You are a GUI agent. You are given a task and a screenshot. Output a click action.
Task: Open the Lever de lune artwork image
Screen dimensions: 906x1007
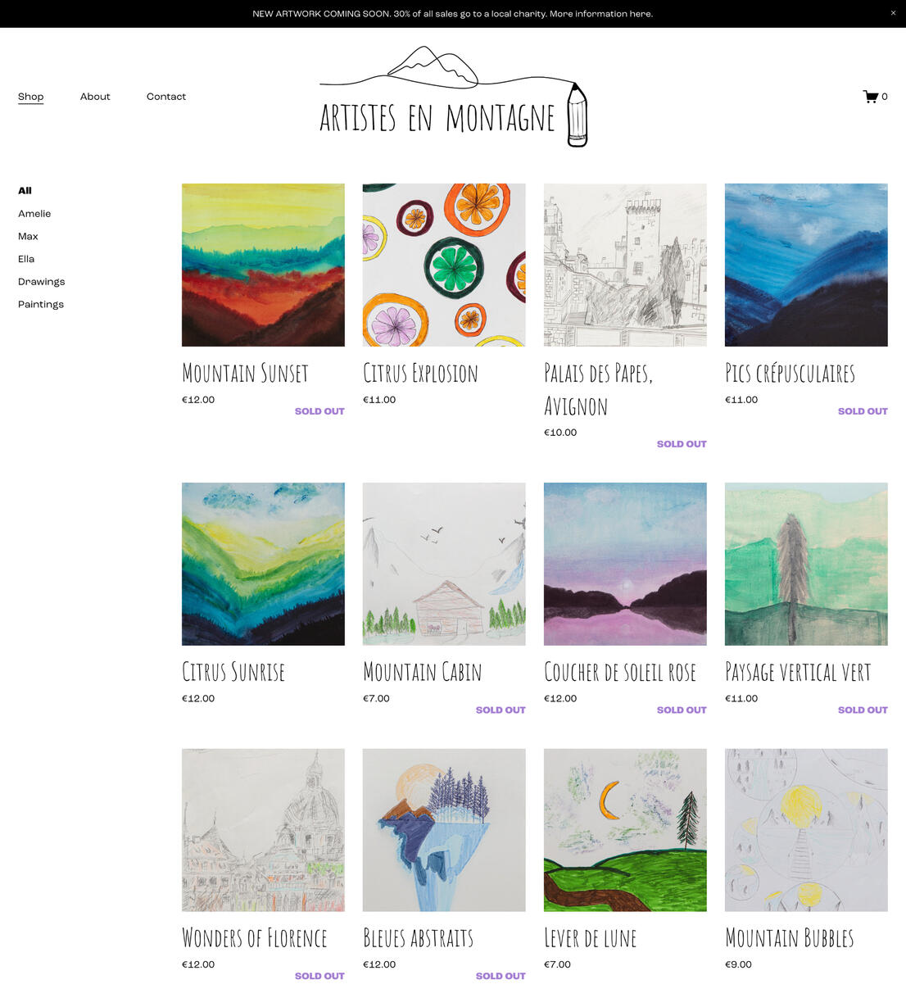tap(625, 830)
